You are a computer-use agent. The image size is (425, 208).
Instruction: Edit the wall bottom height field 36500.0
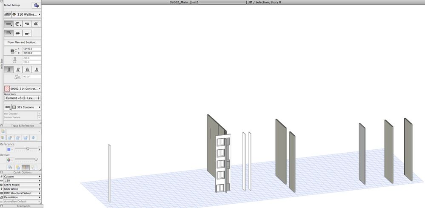32,53
